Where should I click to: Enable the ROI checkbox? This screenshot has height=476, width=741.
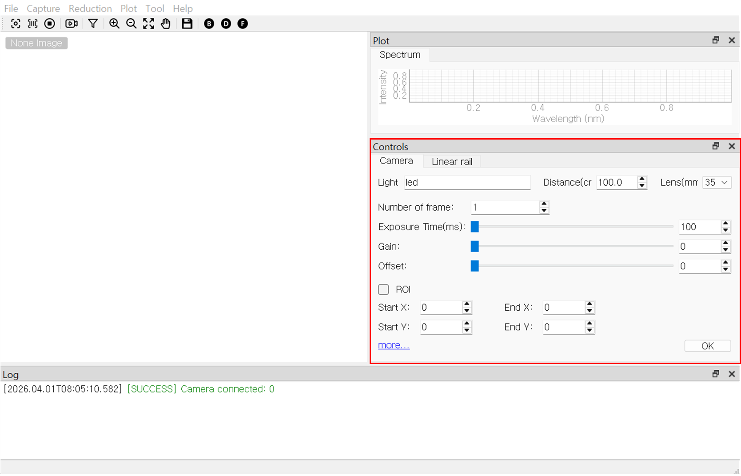383,289
